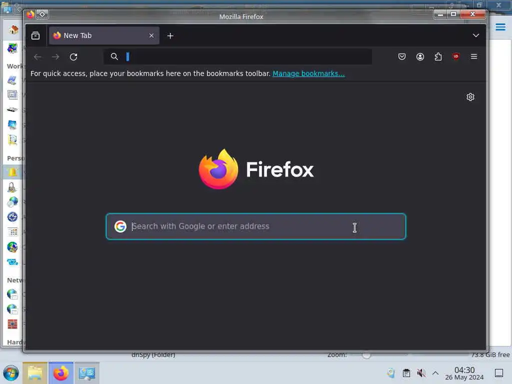This screenshot has height=384, width=512.
Task: Open the file manager from the taskbar
Action: (35, 373)
